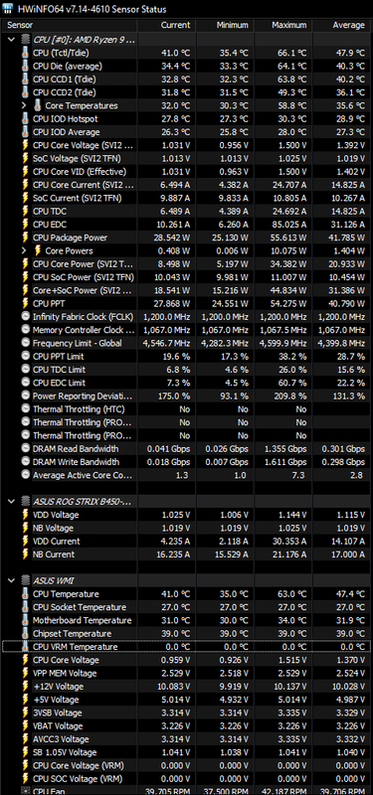Screen dimensions: 373x795
Task: Select the 3VSB Voltage row
Action: (186, 713)
